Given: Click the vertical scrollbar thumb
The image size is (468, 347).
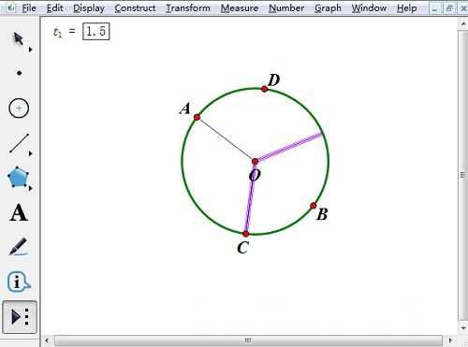Looking at the screenshot, I should click(x=463, y=175).
